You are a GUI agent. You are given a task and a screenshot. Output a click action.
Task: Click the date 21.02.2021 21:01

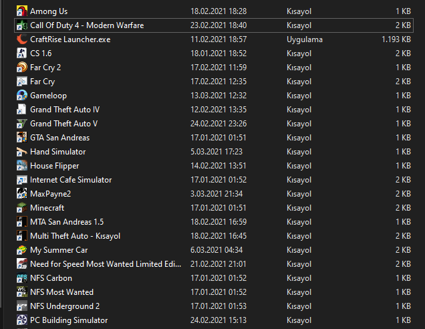(x=219, y=264)
